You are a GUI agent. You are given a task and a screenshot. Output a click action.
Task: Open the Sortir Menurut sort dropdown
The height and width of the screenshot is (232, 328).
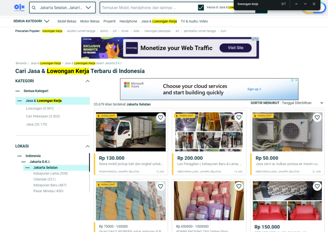[321, 102]
